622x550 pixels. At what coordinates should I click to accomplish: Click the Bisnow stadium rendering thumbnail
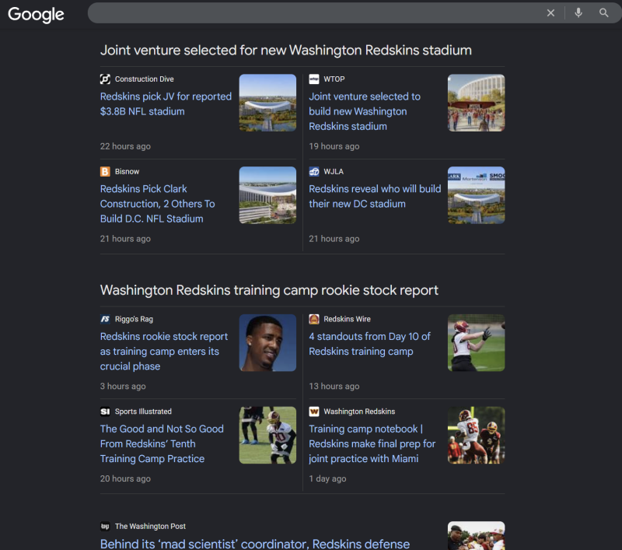pos(267,195)
